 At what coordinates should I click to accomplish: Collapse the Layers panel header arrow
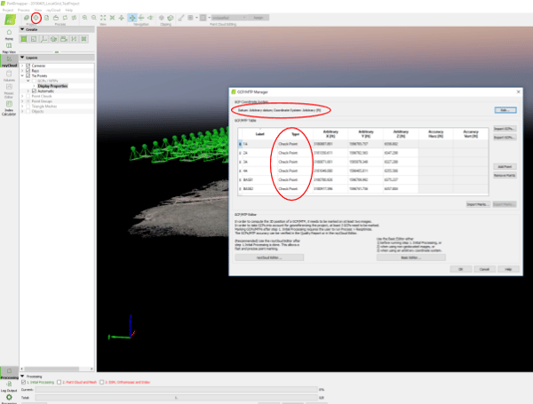point(22,59)
